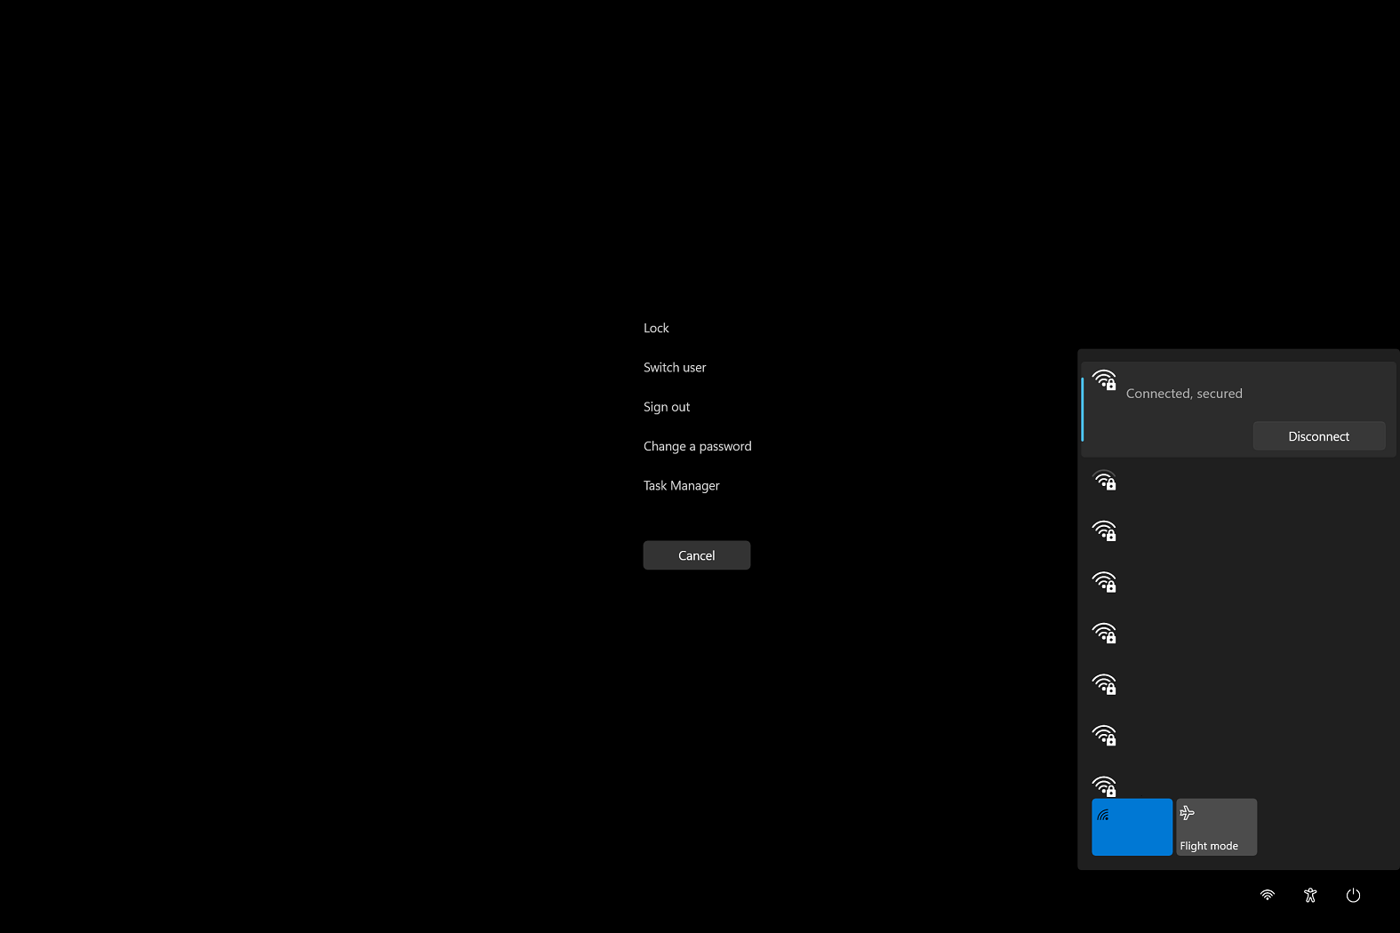Open network flyout from bottom Wi-Fi icon
The image size is (1400, 933).
pos(1268,895)
